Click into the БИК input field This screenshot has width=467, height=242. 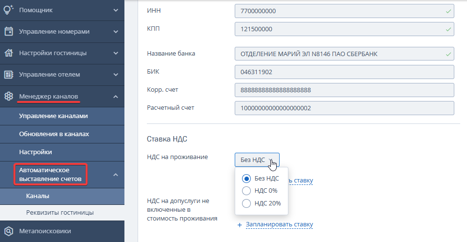pyautogui.click(x=345, y=72)
